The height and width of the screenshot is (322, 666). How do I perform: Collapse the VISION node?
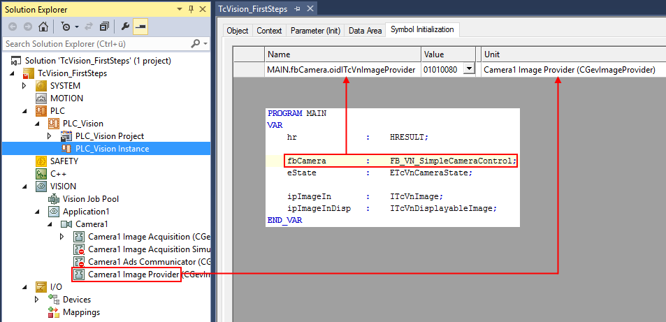[x=24, y=186]
